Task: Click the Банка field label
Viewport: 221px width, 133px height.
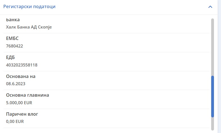Action: (x=13, y=20)
